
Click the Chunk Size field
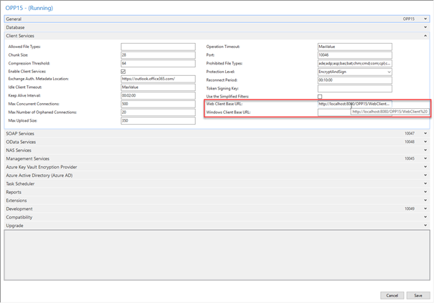pos(158,55)
